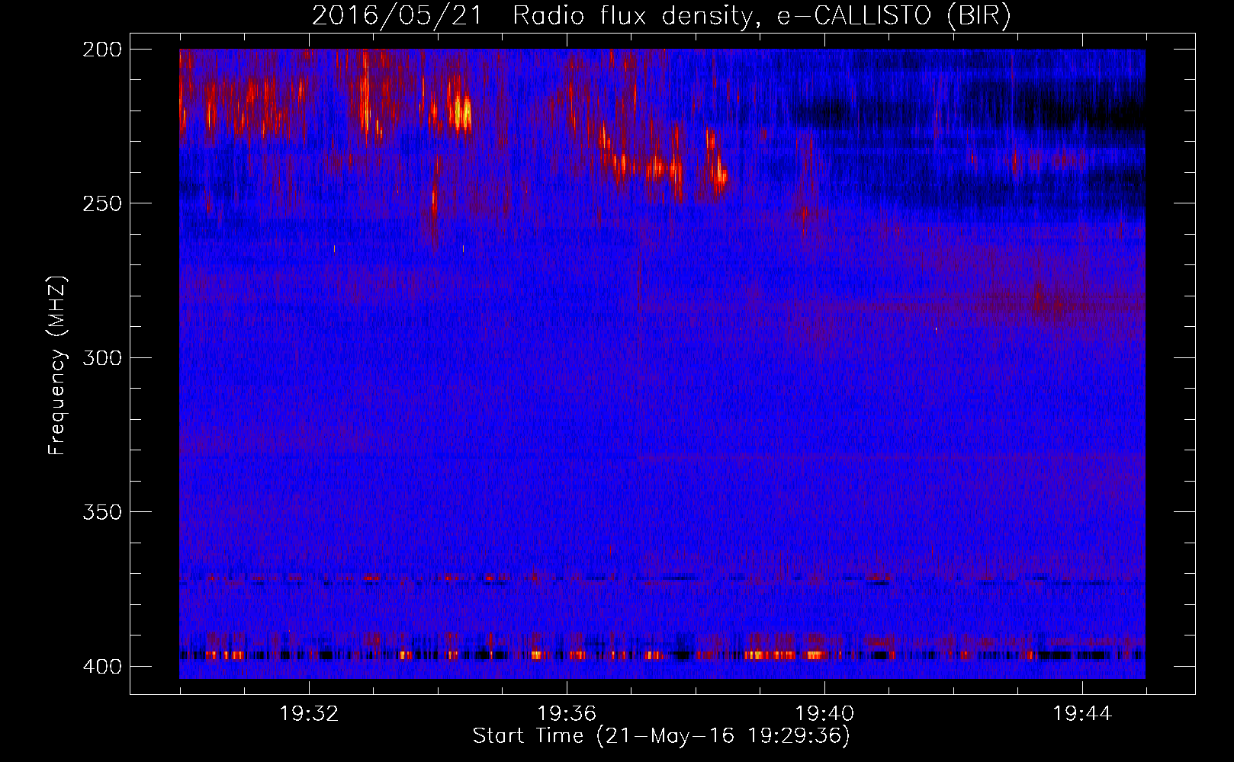
Task: Click the 19:32 time tick label
Action: click(x=309, y=714)
